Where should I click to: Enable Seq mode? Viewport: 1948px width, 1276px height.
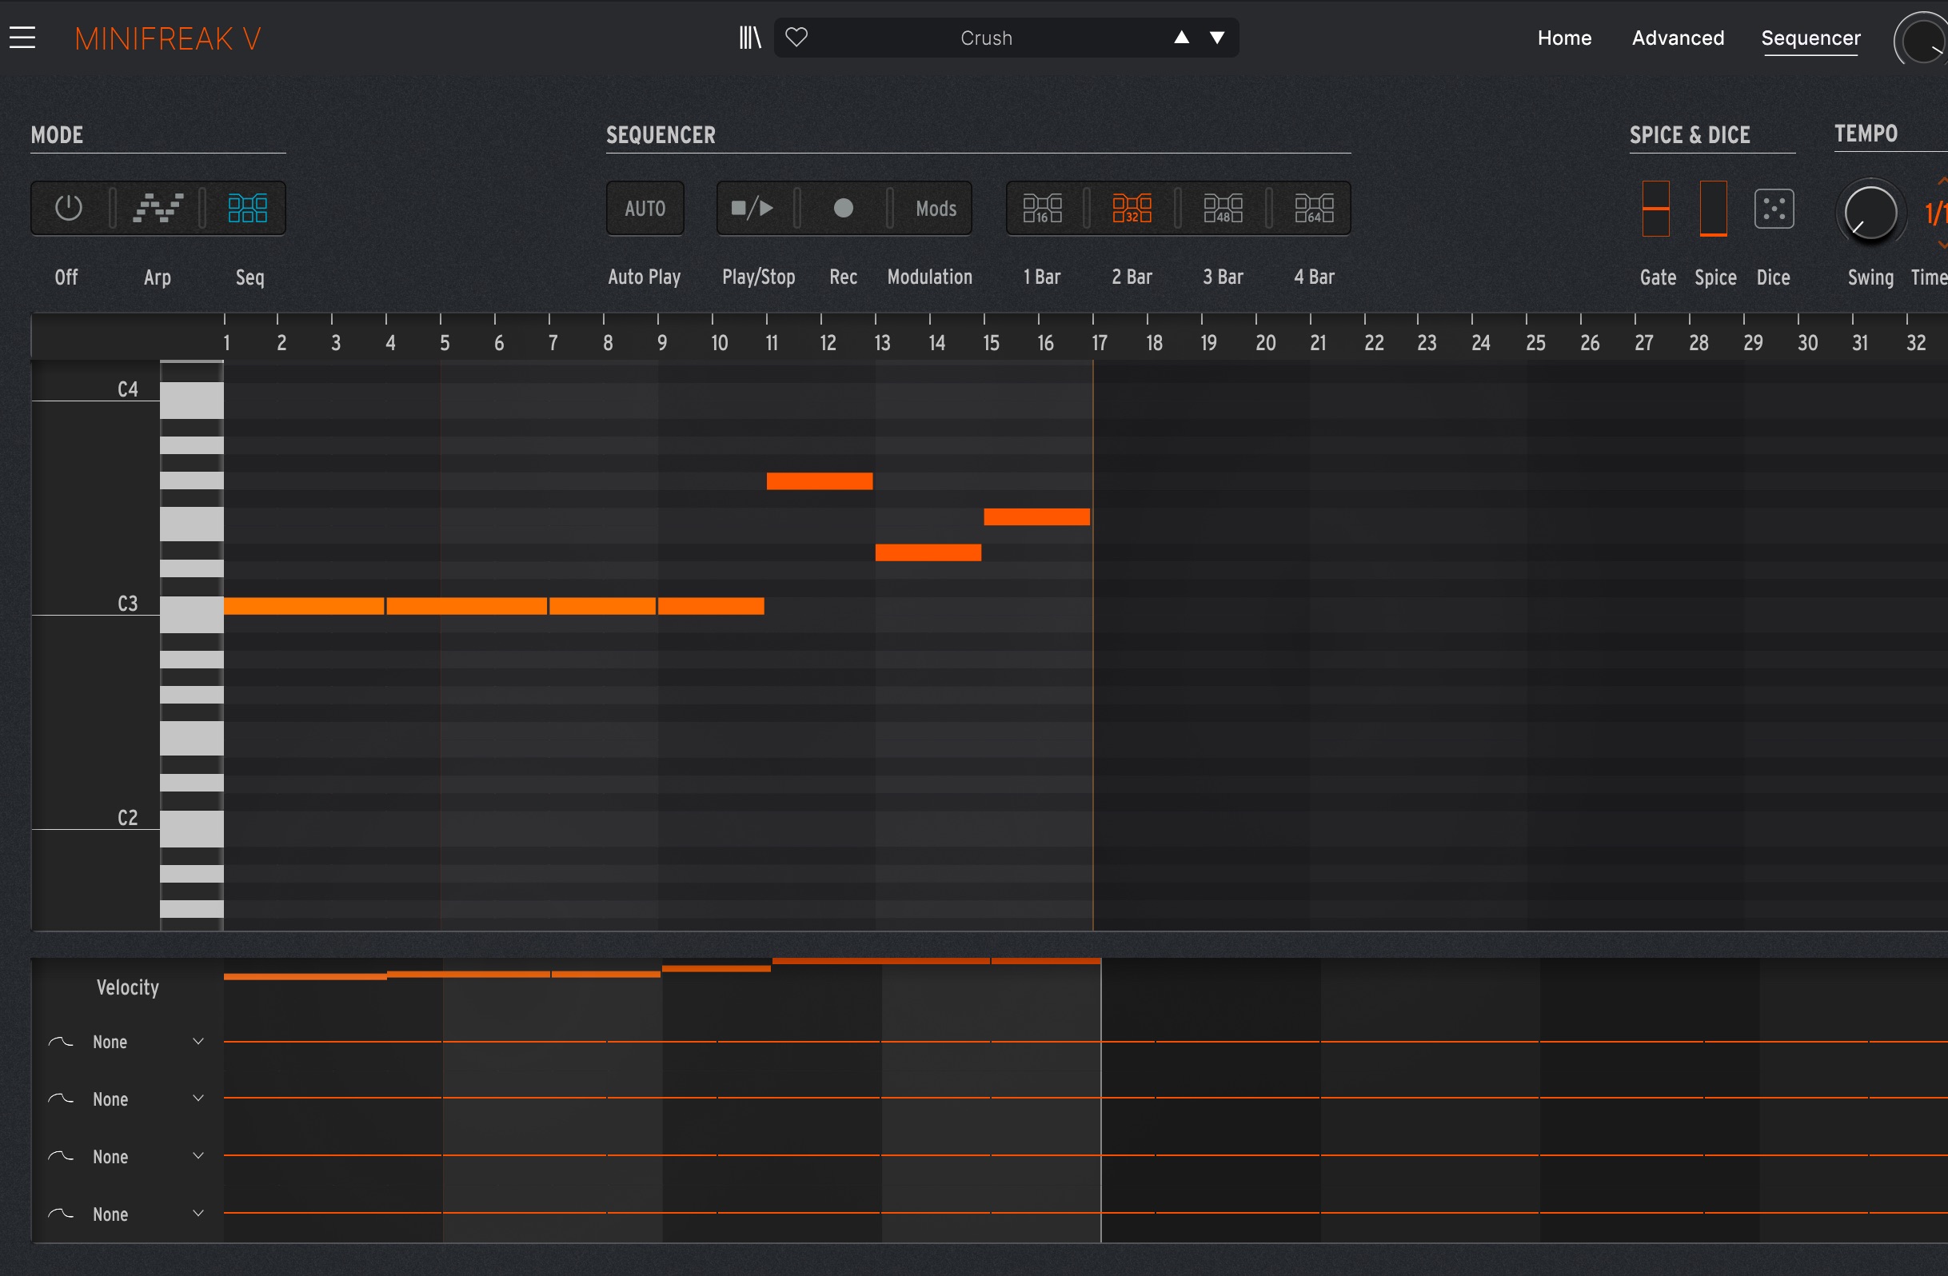(248, 208)
